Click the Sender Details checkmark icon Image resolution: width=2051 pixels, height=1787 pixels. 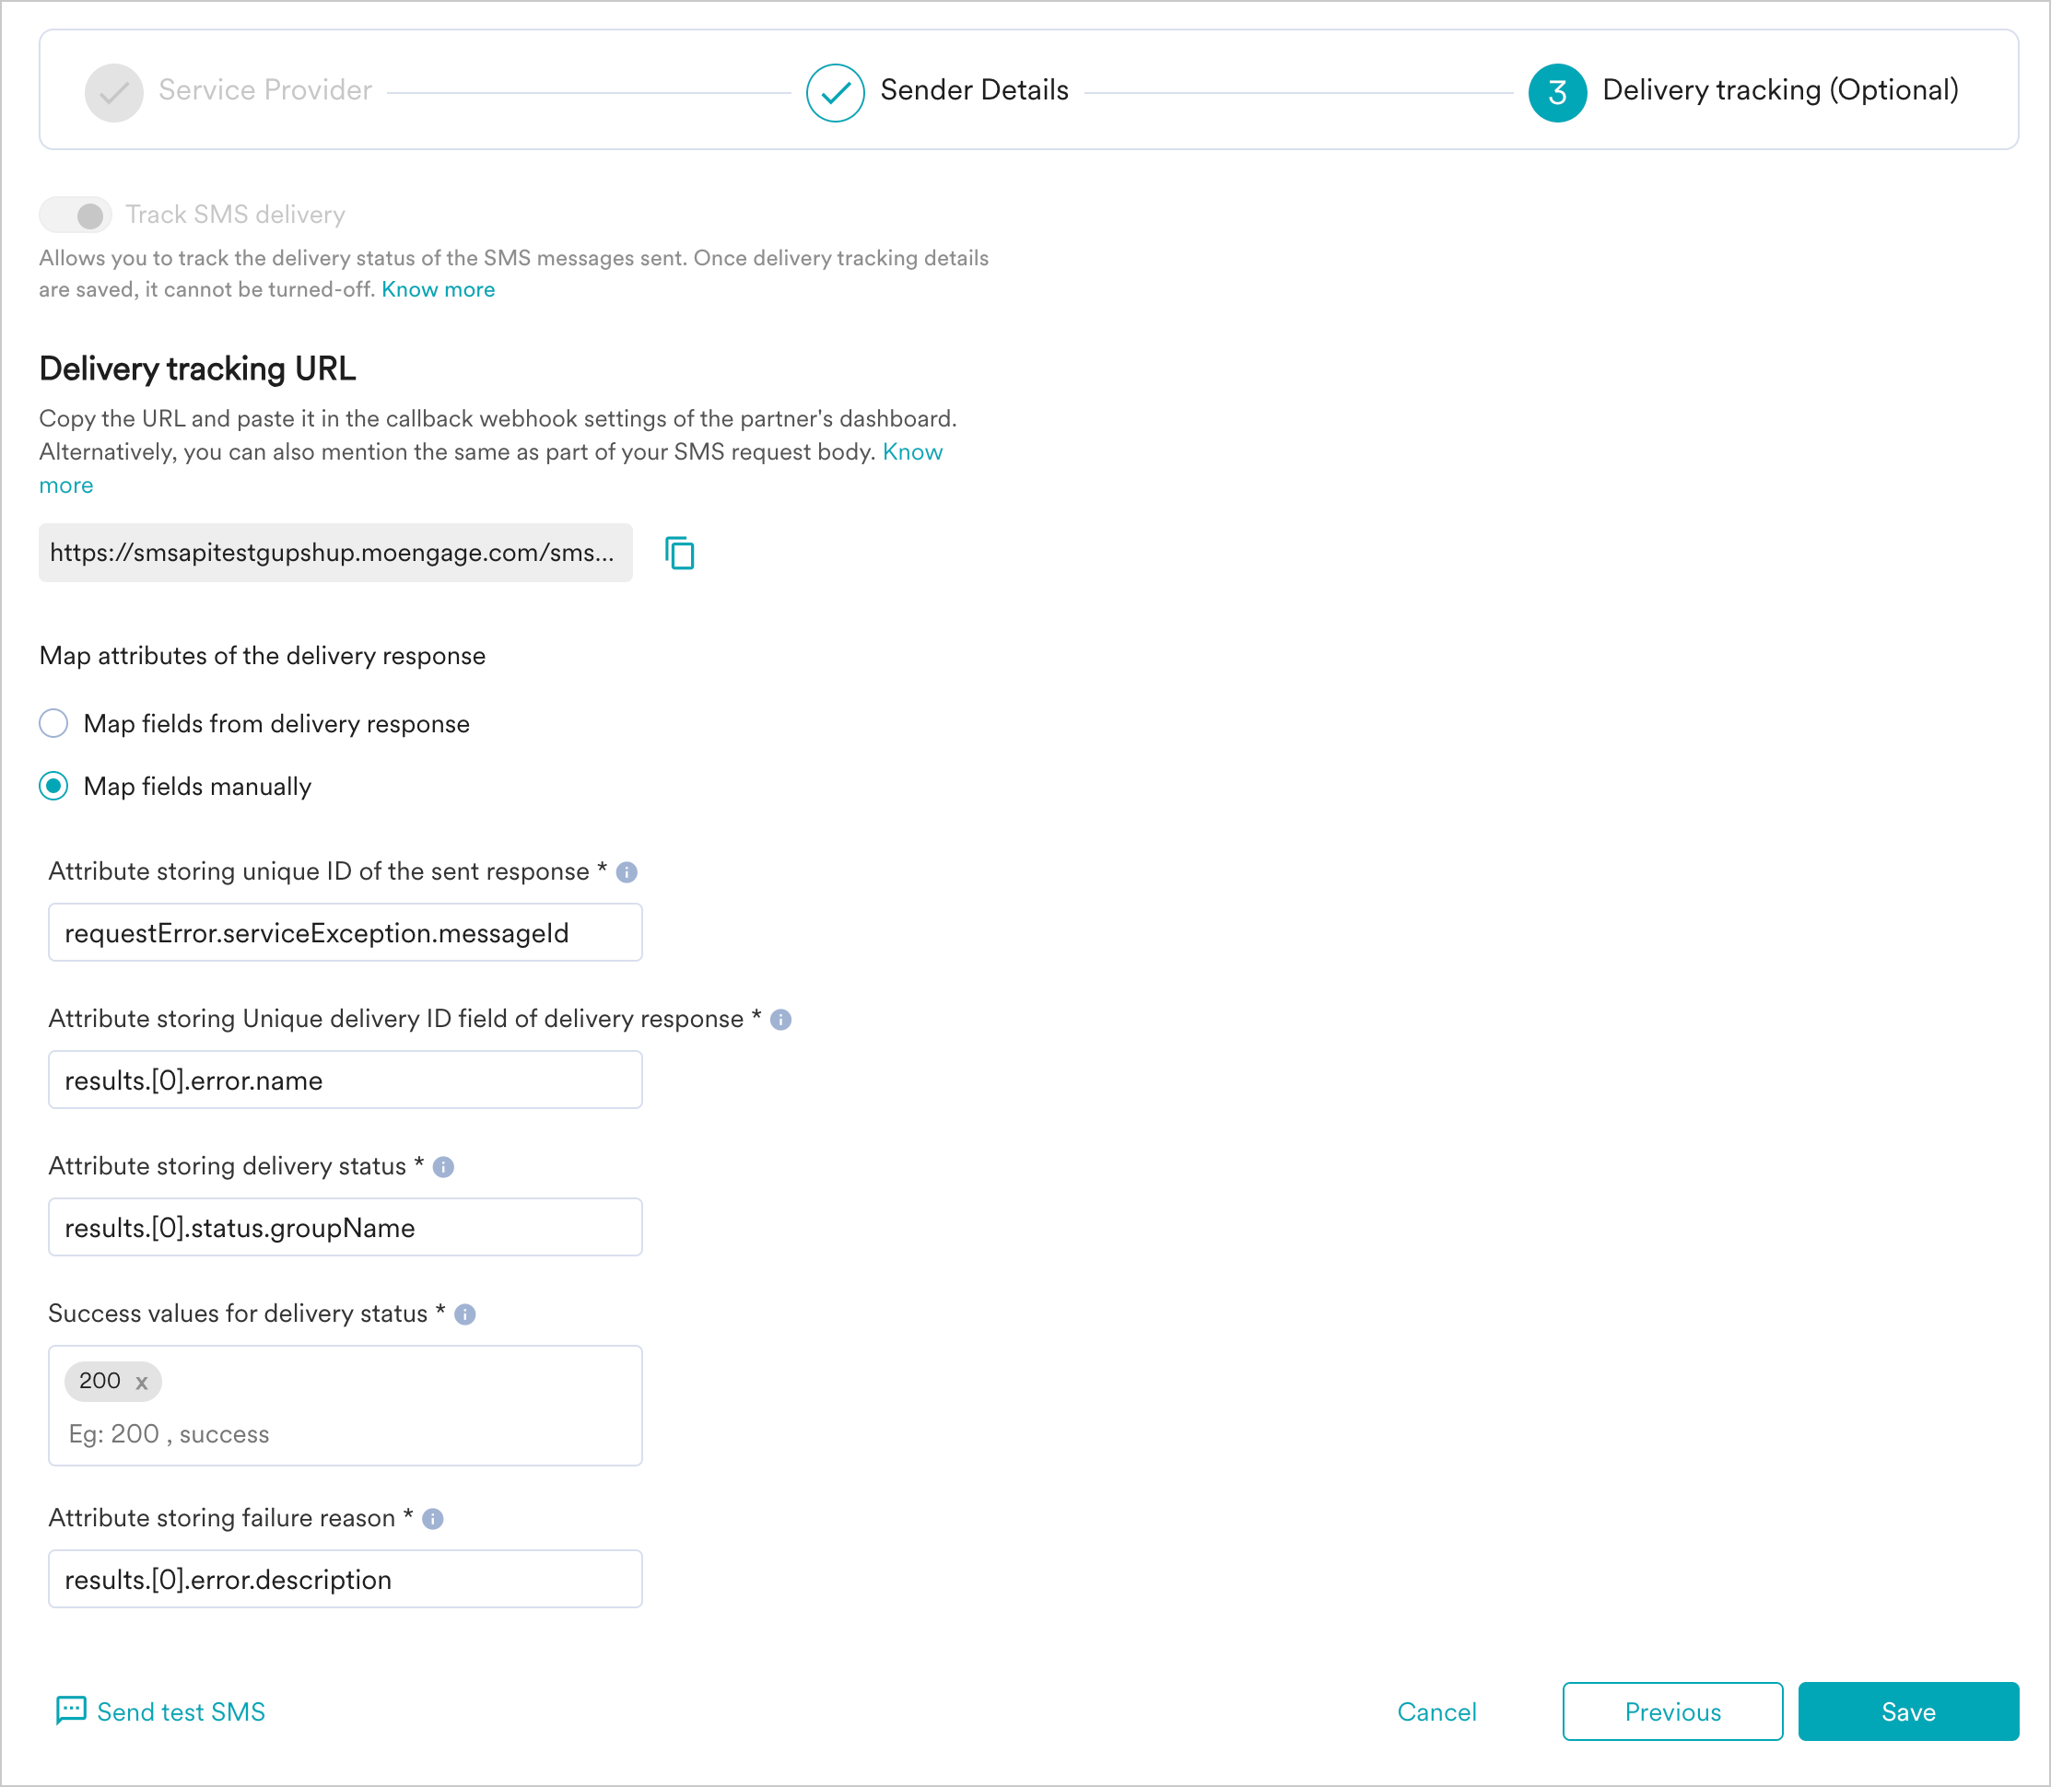point(834,91)
